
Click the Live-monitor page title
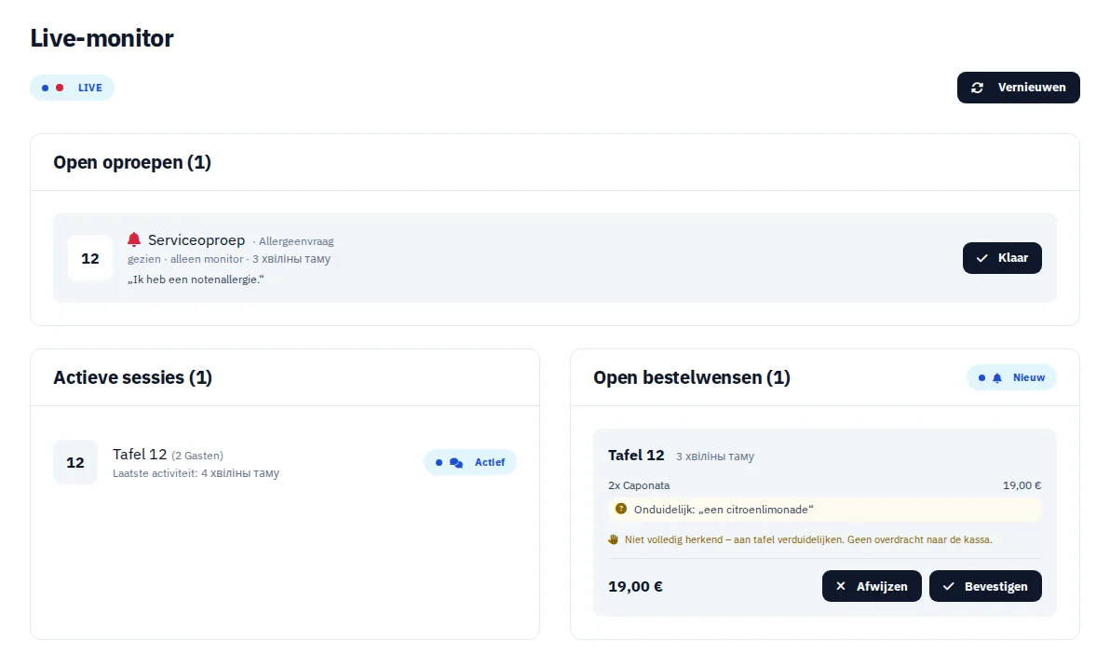click(x=102, y=38)
